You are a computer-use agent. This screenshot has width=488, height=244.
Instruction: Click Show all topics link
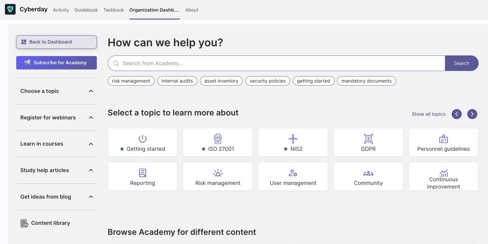coord(428,114)
